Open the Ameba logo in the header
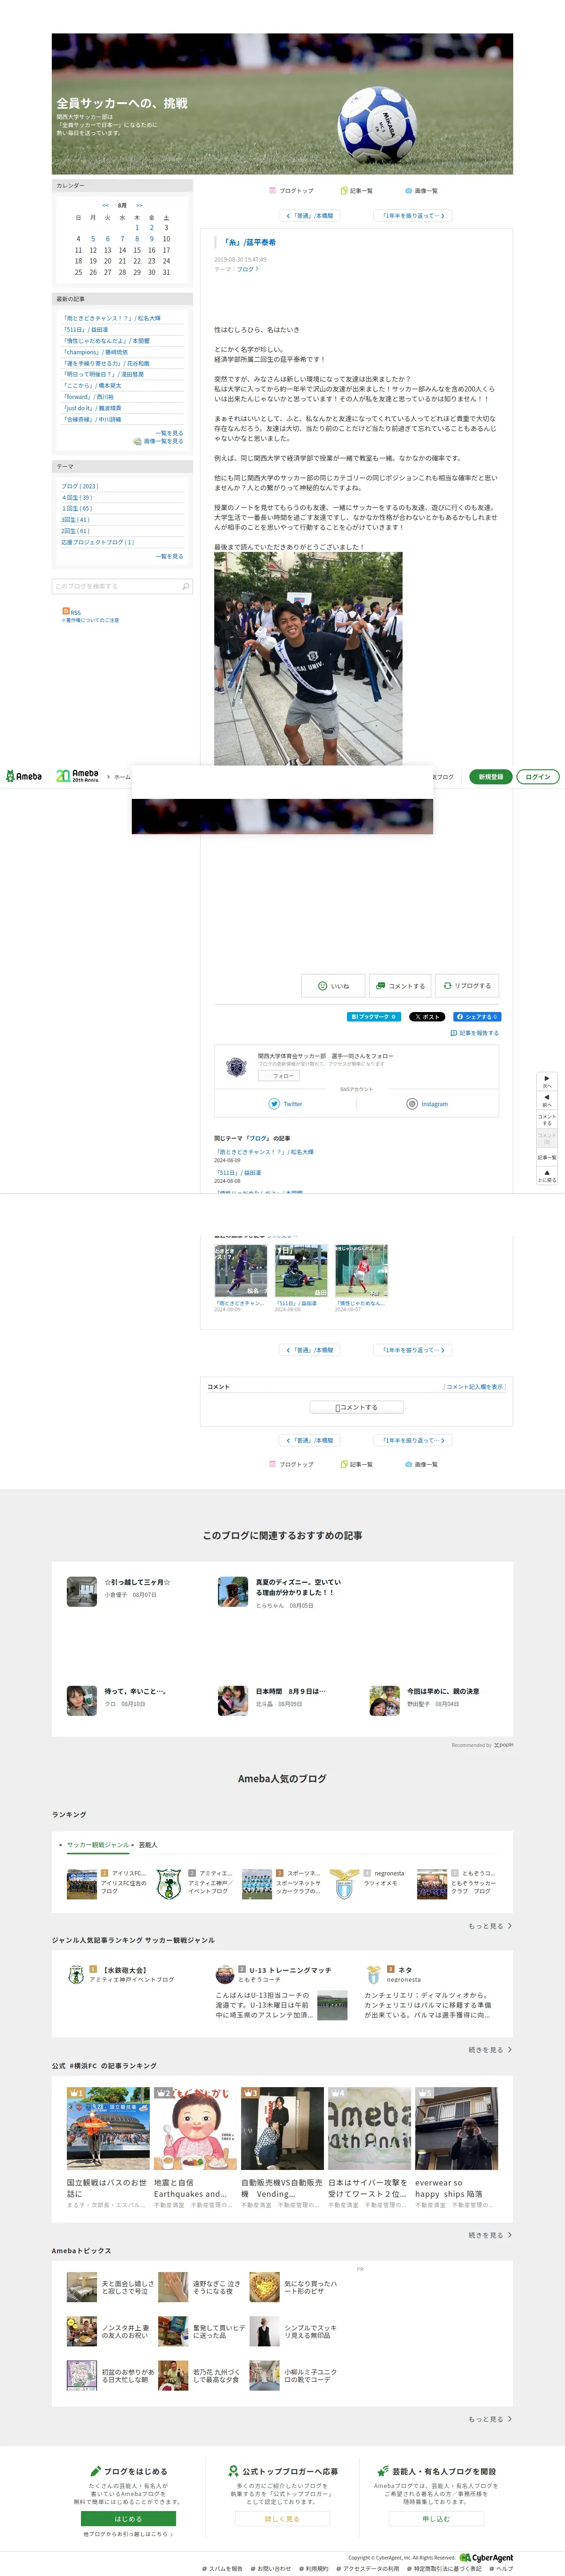The image size is (565, 2576). pyautogui.click(x=24, y=776)
